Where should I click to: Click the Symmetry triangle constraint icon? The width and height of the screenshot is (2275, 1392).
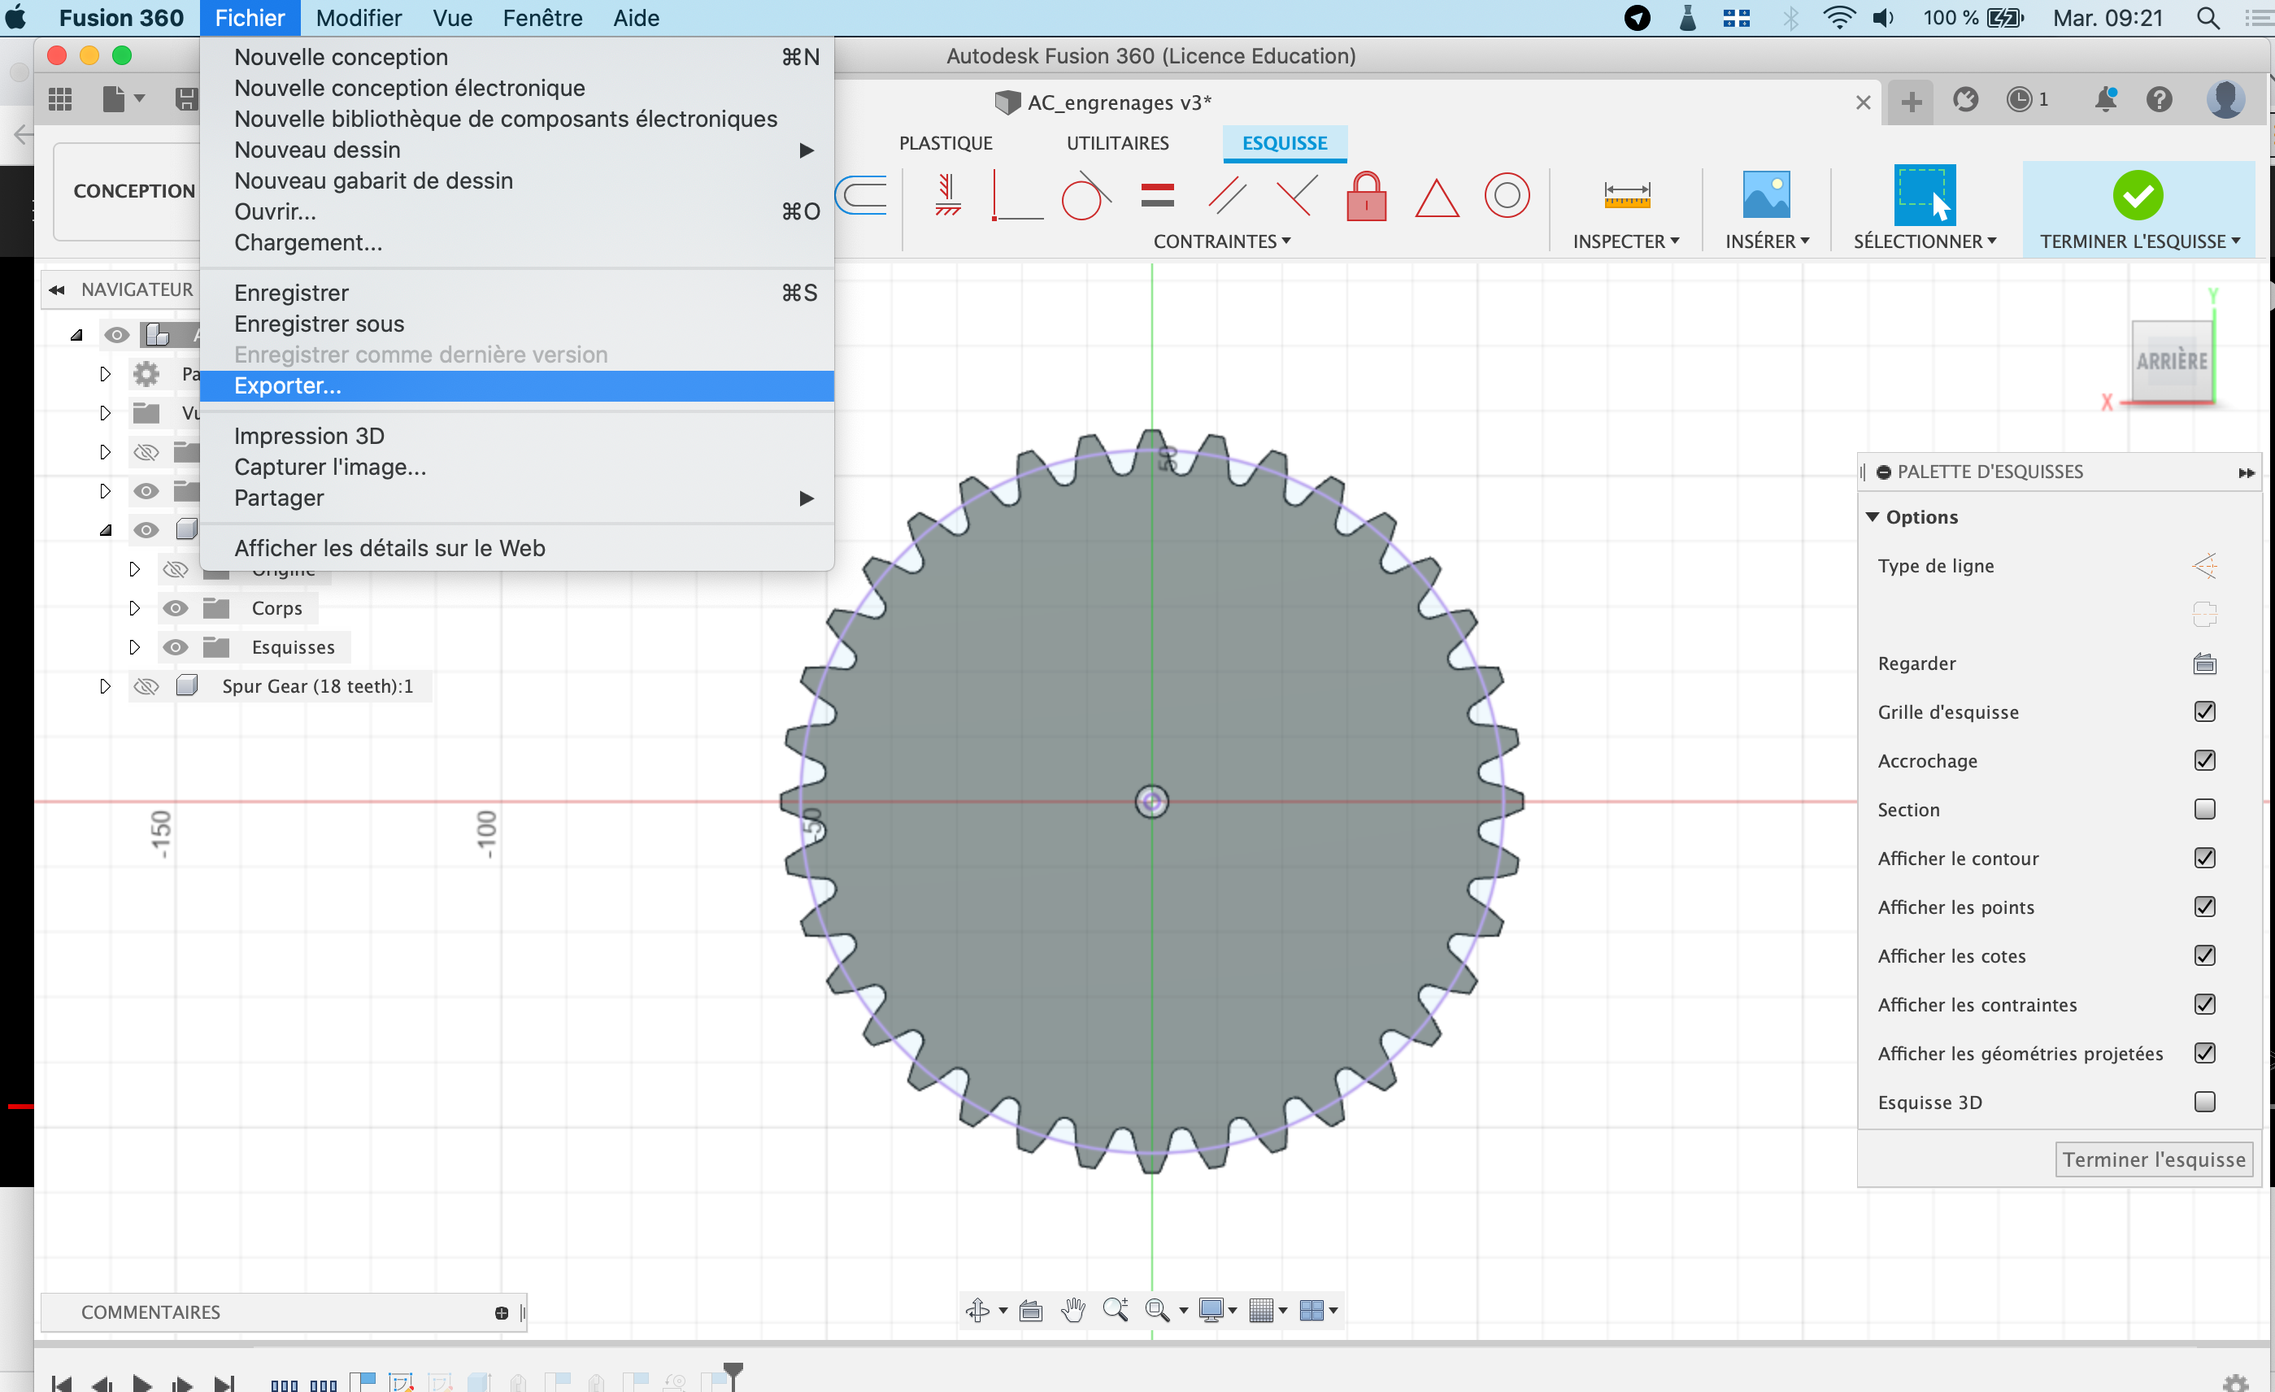click(1436, 198)
